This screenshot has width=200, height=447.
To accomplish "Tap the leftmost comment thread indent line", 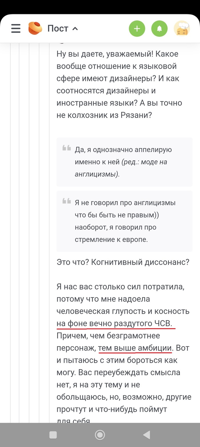I will point(11,229).
